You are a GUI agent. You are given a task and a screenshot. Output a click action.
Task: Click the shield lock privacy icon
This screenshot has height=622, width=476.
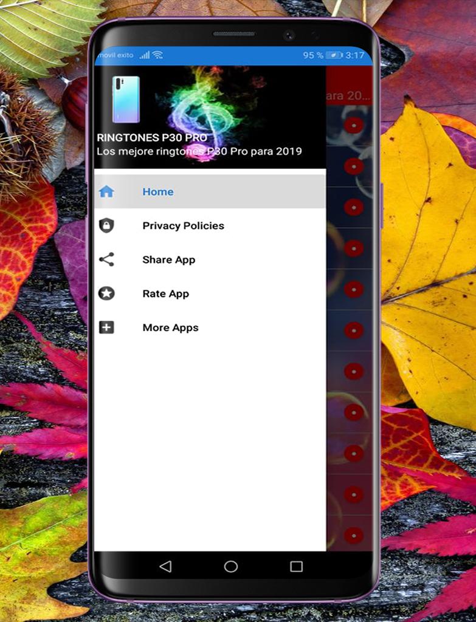tap(106, 226)
